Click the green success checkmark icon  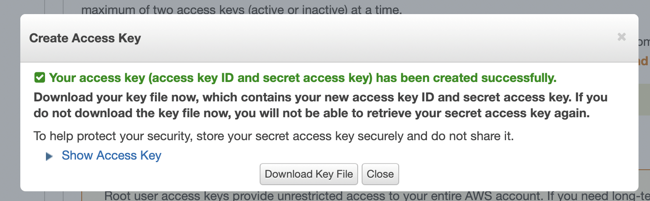(x=39, y=78)
